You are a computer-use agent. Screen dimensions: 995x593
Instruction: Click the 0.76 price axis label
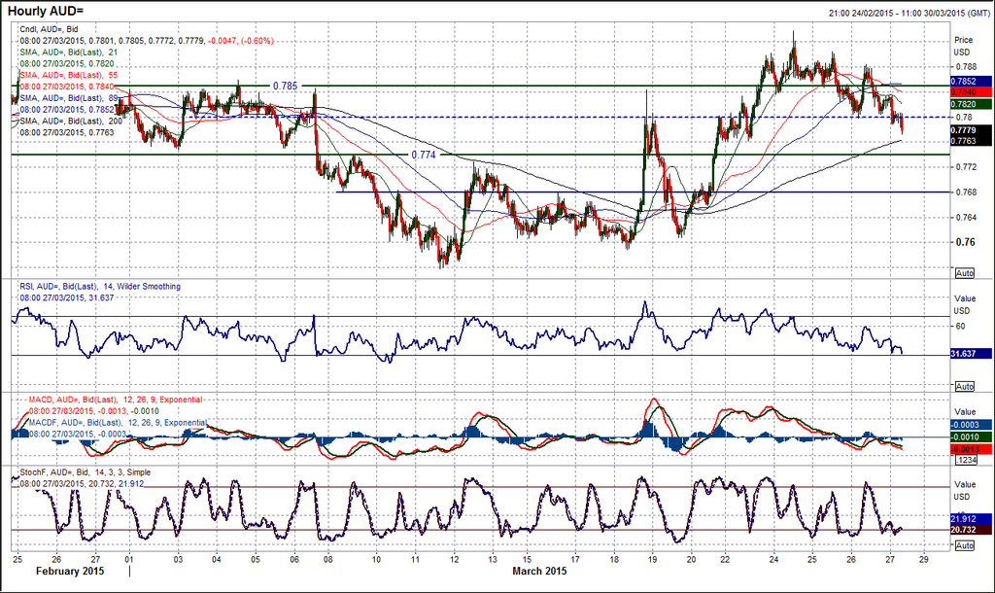(965, 242)
